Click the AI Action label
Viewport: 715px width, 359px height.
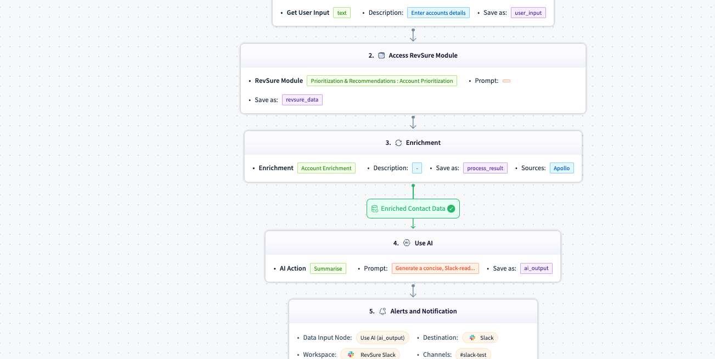pos(293,268)
